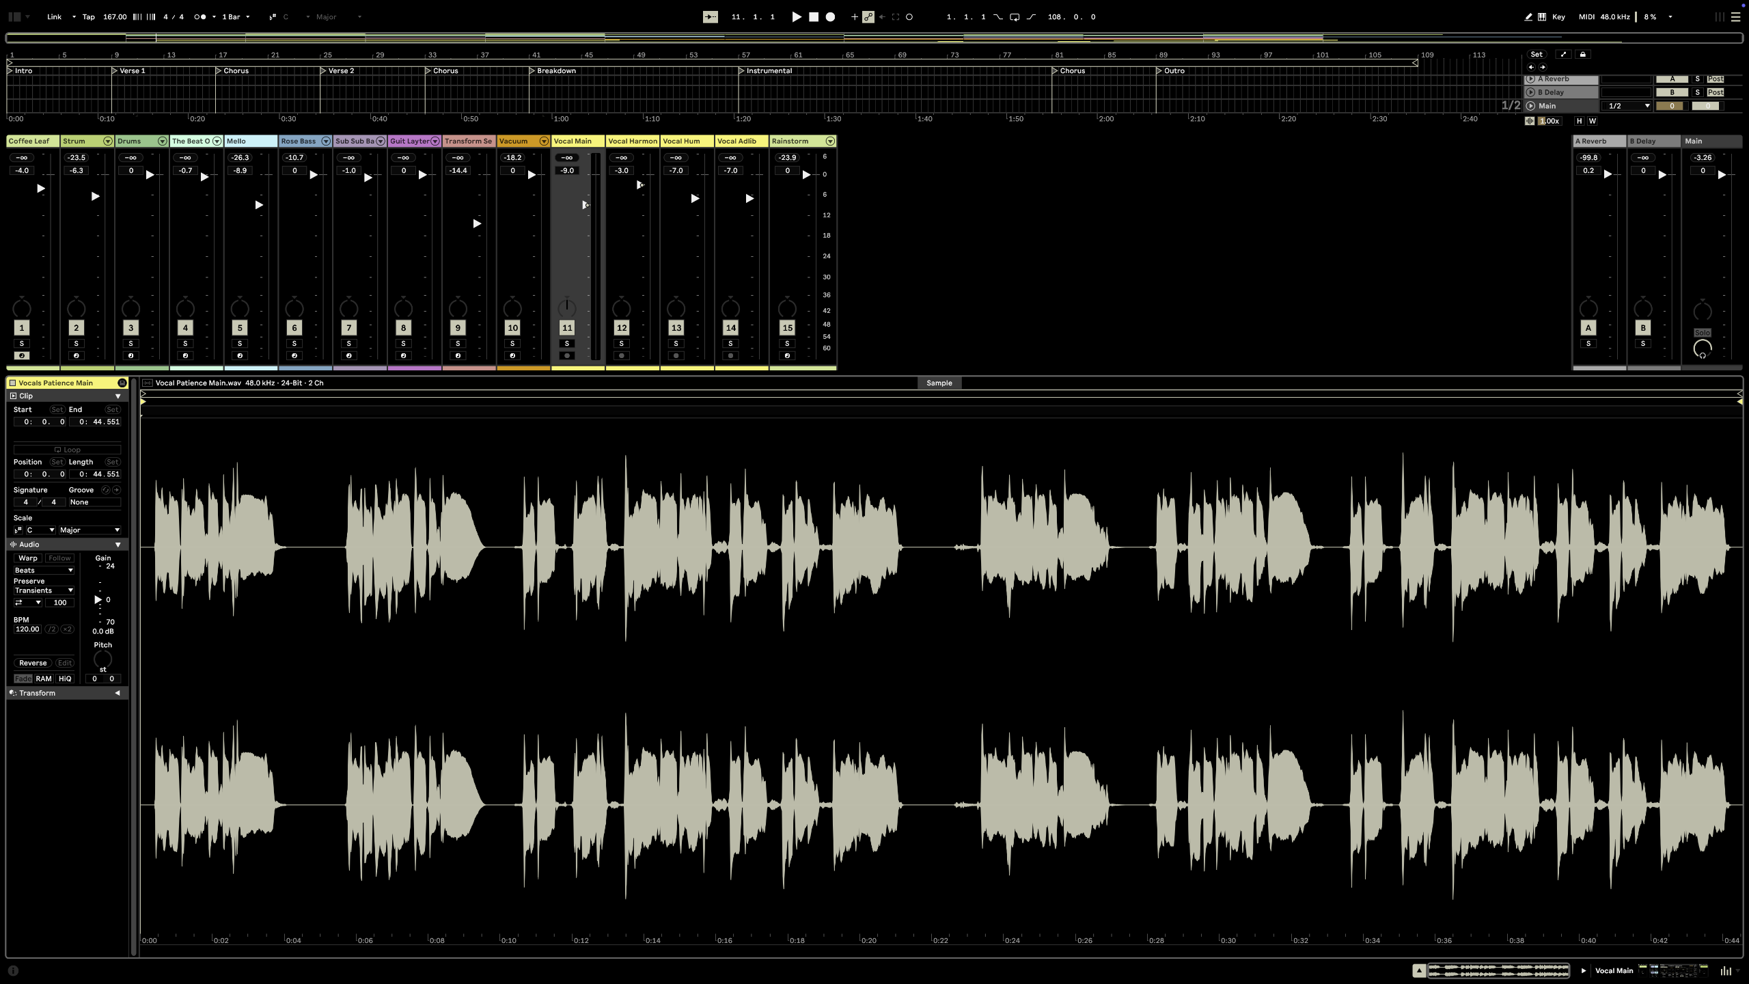The image size is (1749, 984).
Task: Jump to the next locator arrow
Action: (x=1543, y=67)
